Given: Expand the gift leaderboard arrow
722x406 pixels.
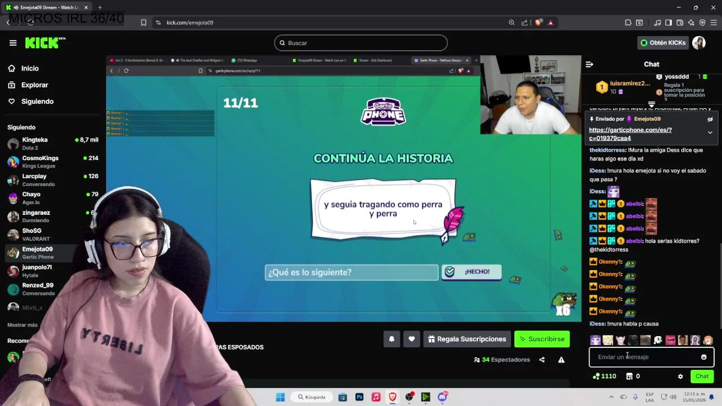Looking at the screenshot, I should click(x=651, y=105).
